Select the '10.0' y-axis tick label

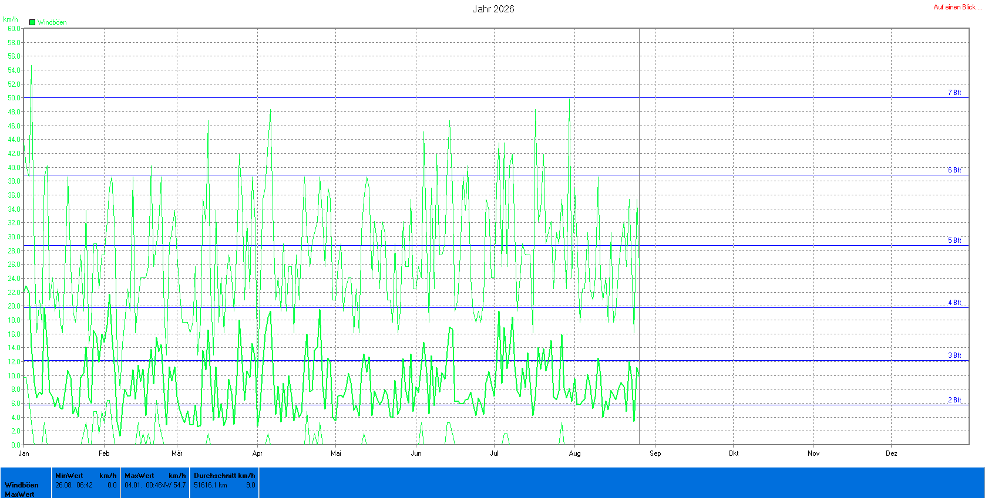point(14,376)
